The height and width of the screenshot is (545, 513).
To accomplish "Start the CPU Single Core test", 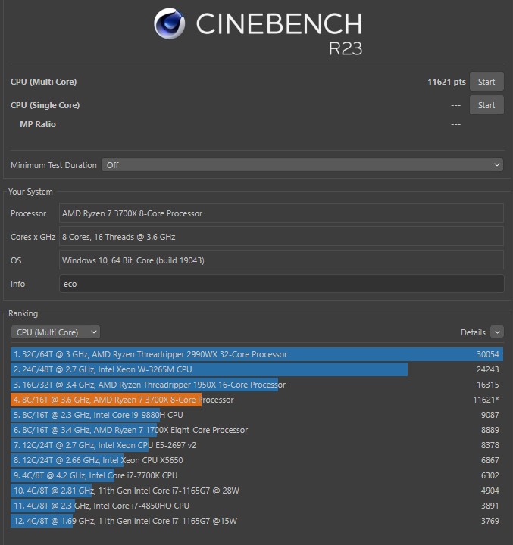I will coord(486,105).
